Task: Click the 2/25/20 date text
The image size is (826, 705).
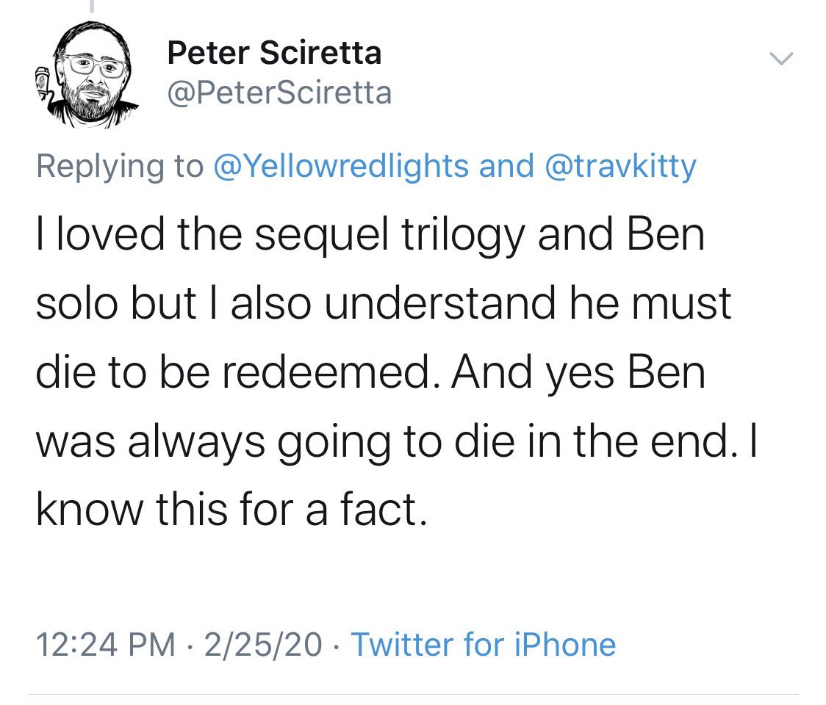Action: [x=263, y=644]
